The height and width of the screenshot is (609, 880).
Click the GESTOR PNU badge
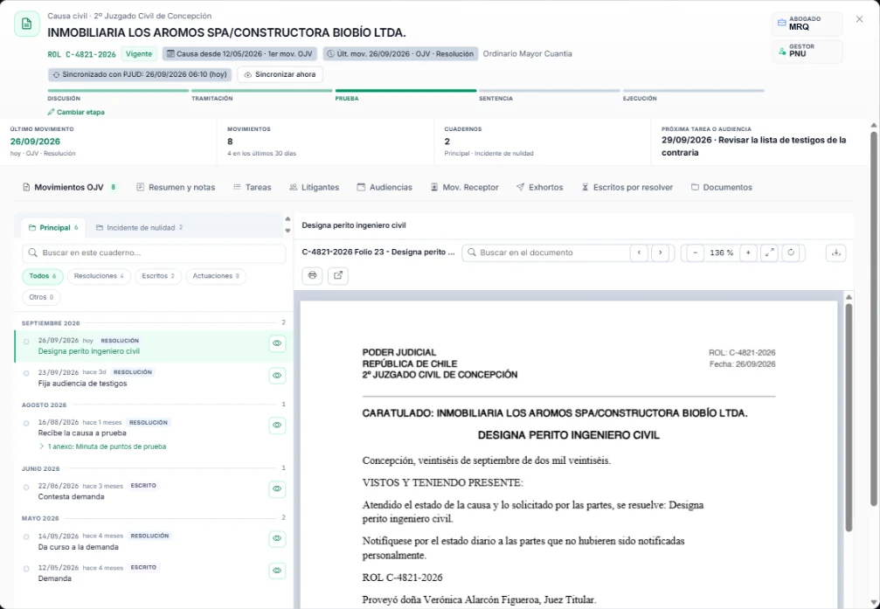pos(807,51)
